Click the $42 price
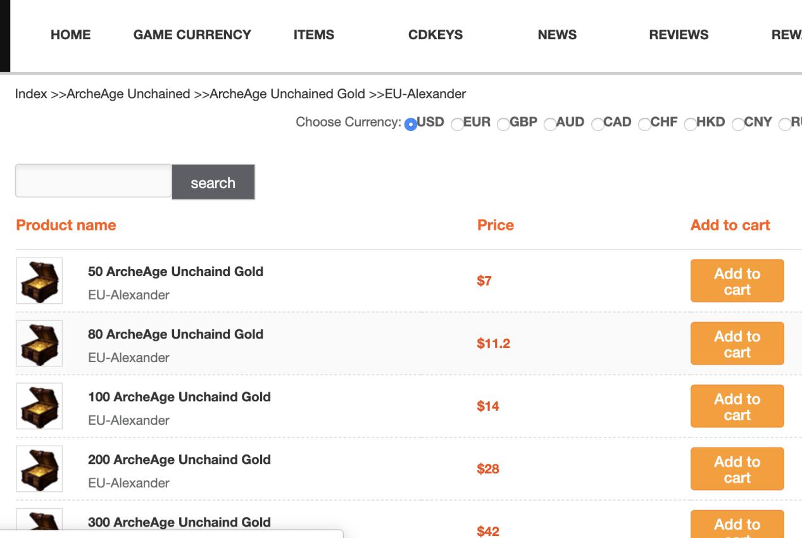 pos(488,532)
